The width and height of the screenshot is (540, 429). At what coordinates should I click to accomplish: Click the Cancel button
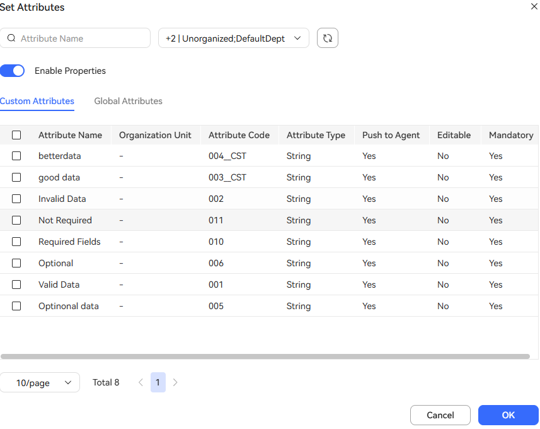point(440,415)
